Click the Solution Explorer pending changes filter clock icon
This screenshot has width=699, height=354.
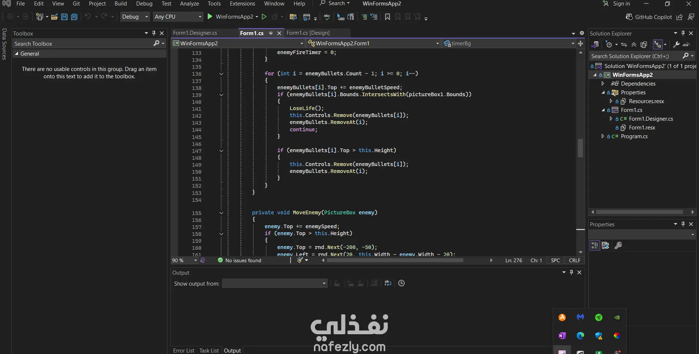609,45
